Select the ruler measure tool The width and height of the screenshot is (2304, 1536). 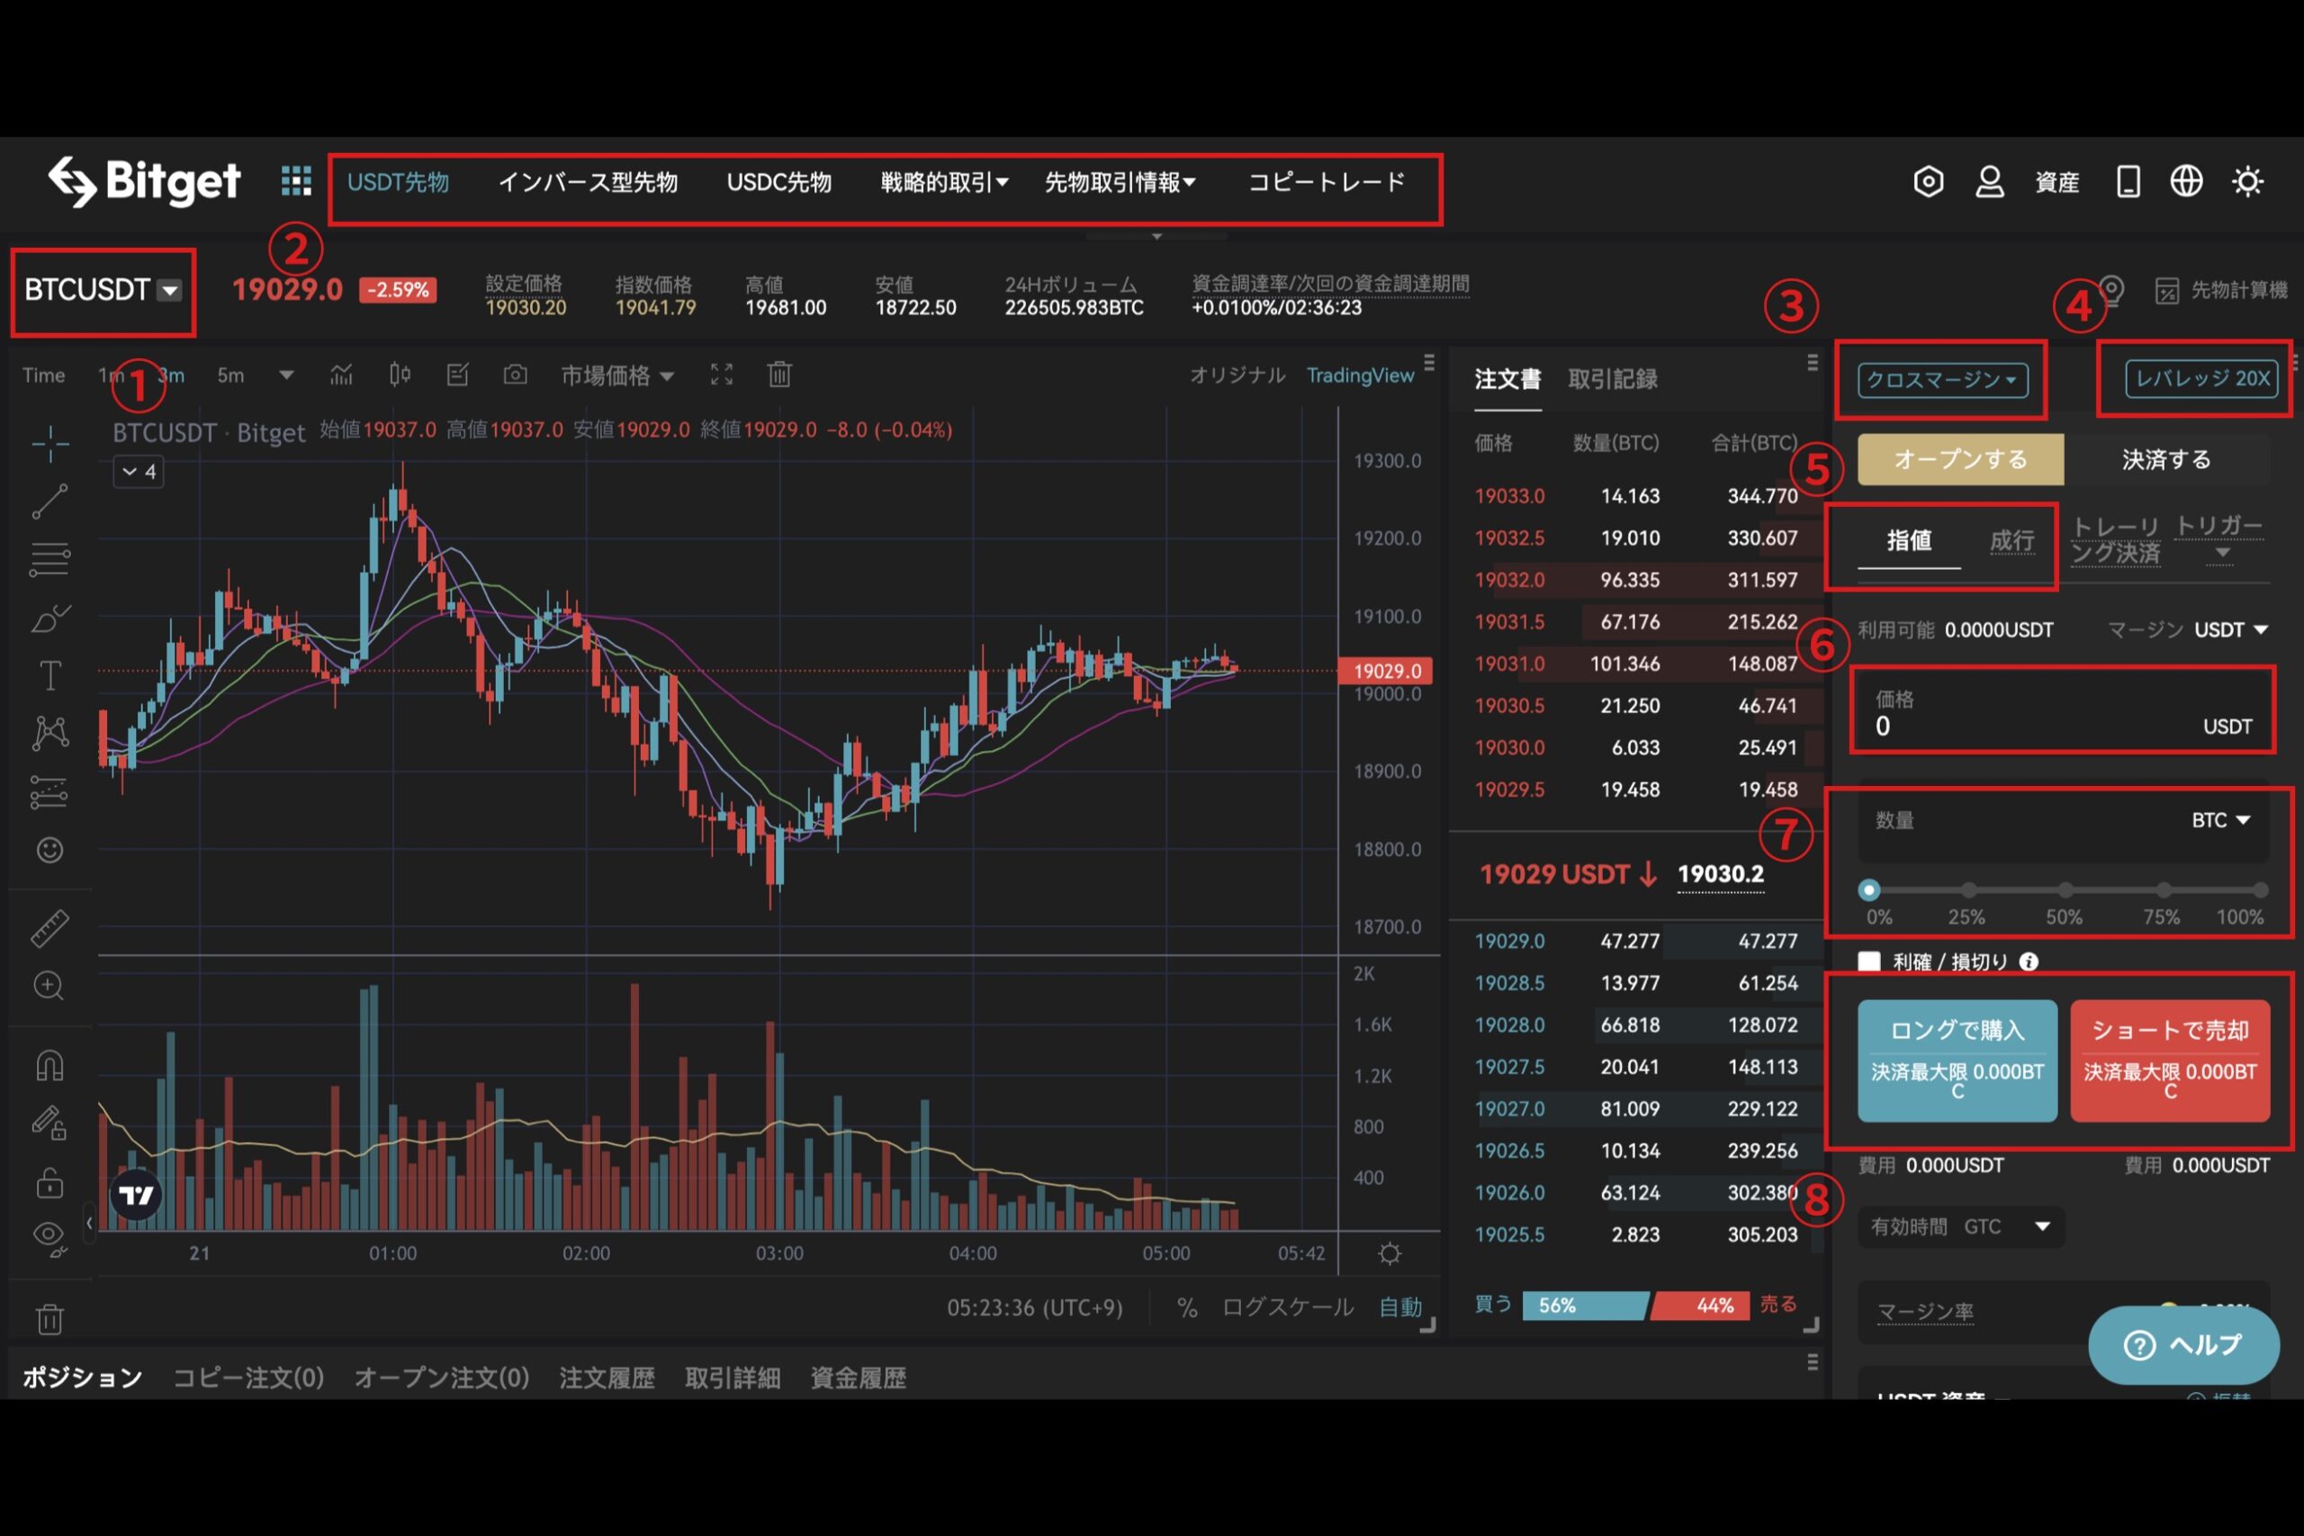[49, 928]
